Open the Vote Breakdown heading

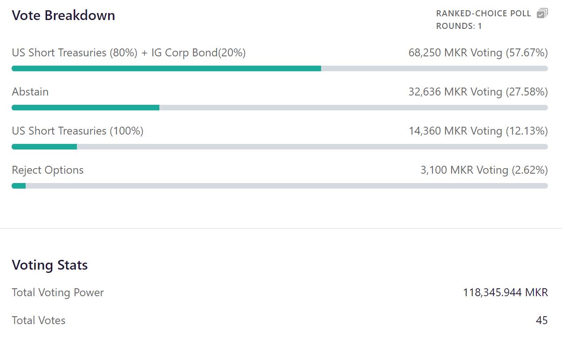[63, 15]
